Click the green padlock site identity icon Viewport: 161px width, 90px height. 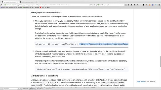coord(6,5)
